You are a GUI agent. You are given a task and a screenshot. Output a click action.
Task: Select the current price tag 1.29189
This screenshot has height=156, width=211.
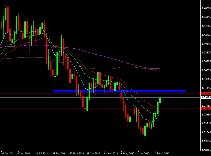click(x=206, y=97)
